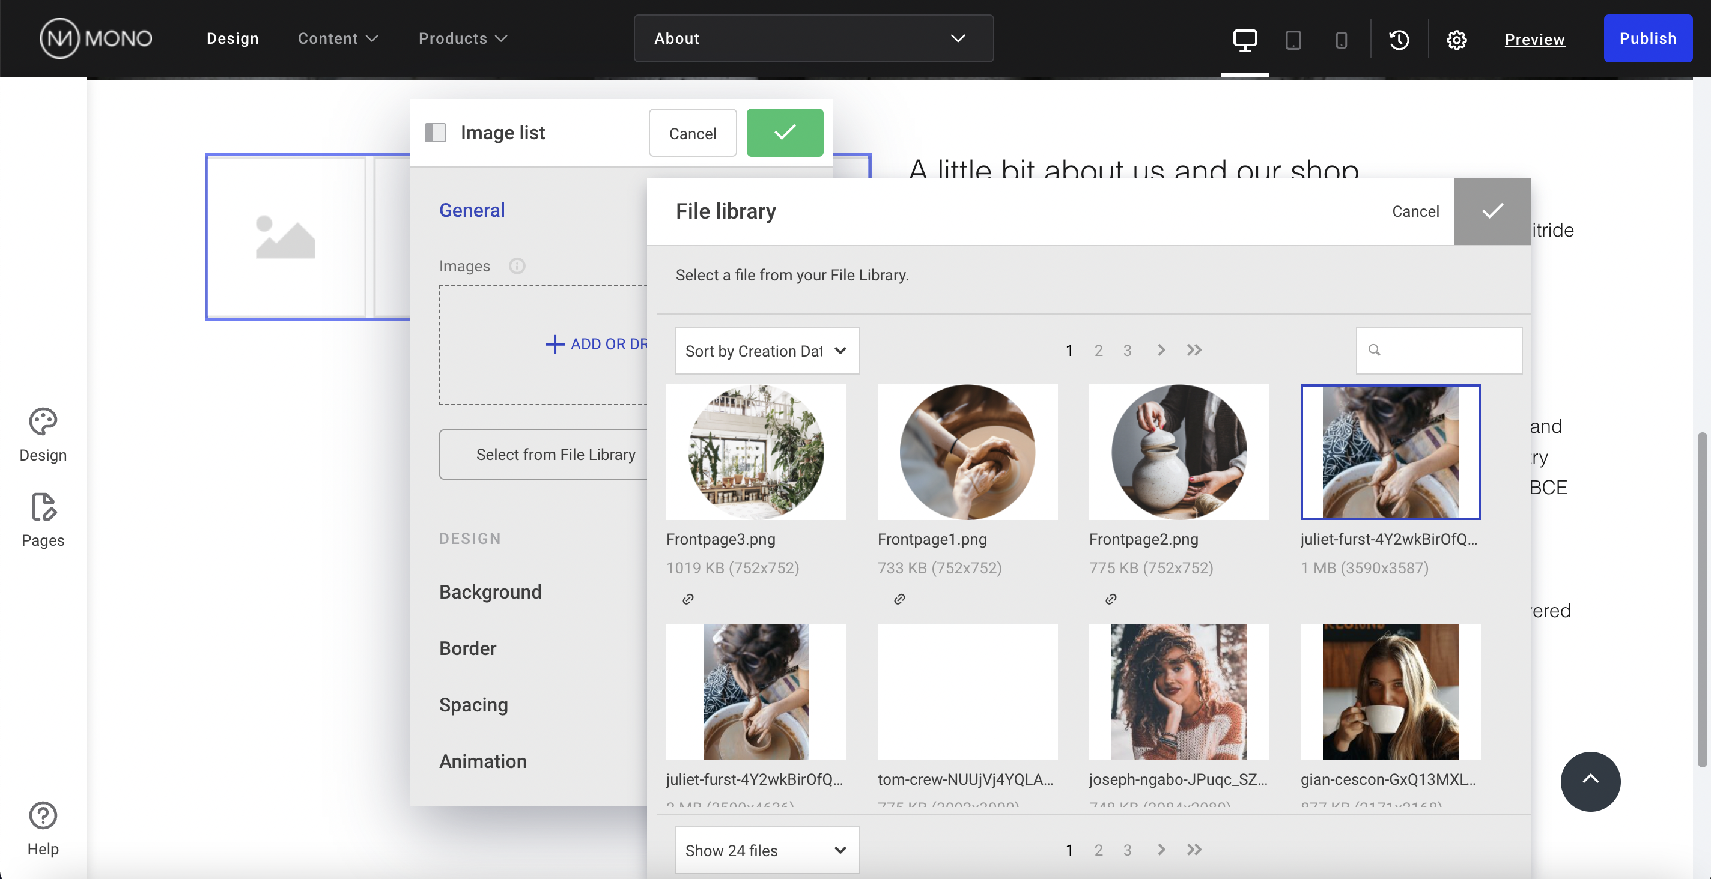Click Cancel in File library
This screenshot has width=1711, height=879.
pyautogui.click(x=1415, y=211)
